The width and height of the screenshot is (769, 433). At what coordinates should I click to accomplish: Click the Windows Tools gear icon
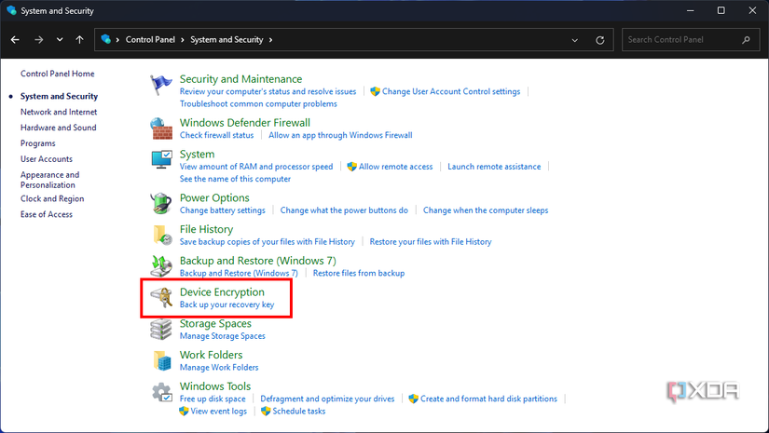162,392
